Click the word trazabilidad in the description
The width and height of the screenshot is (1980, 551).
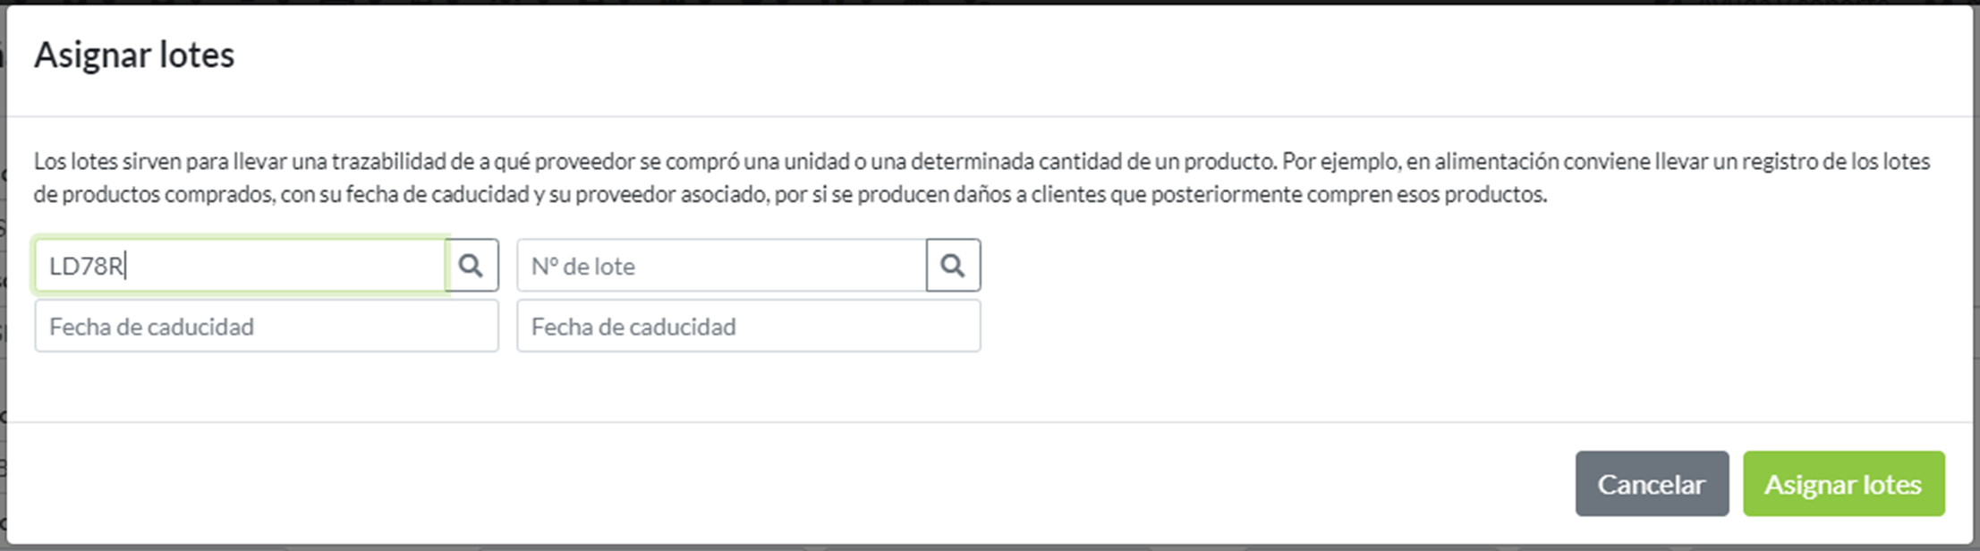(x=389, y=162)
